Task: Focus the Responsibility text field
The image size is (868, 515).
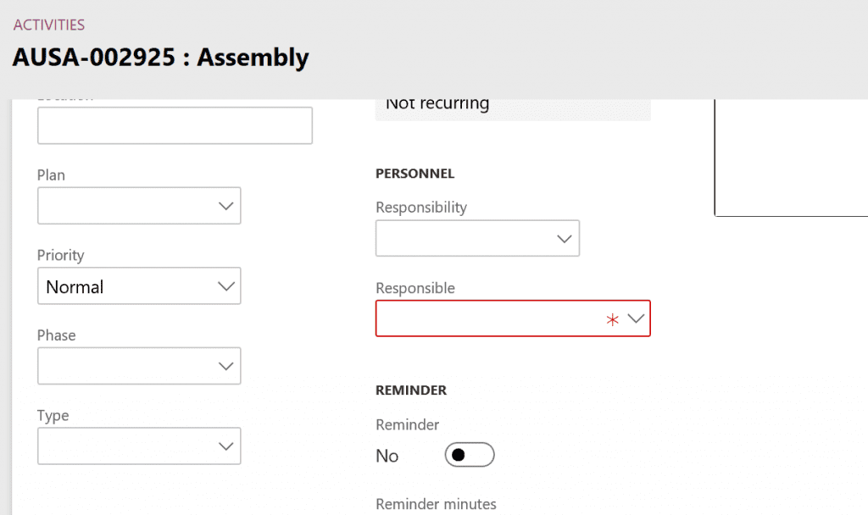Action: tap(464, 239)
